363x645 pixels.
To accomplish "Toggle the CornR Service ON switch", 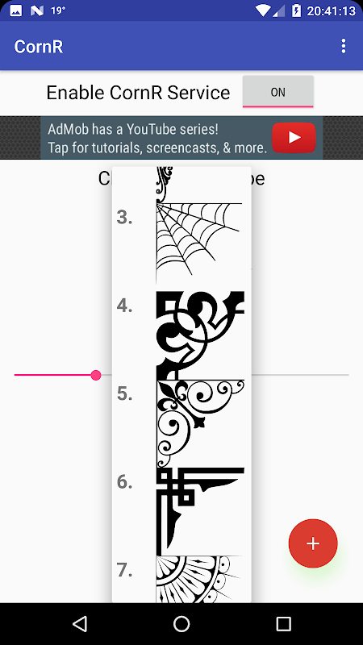I will 277,92.
